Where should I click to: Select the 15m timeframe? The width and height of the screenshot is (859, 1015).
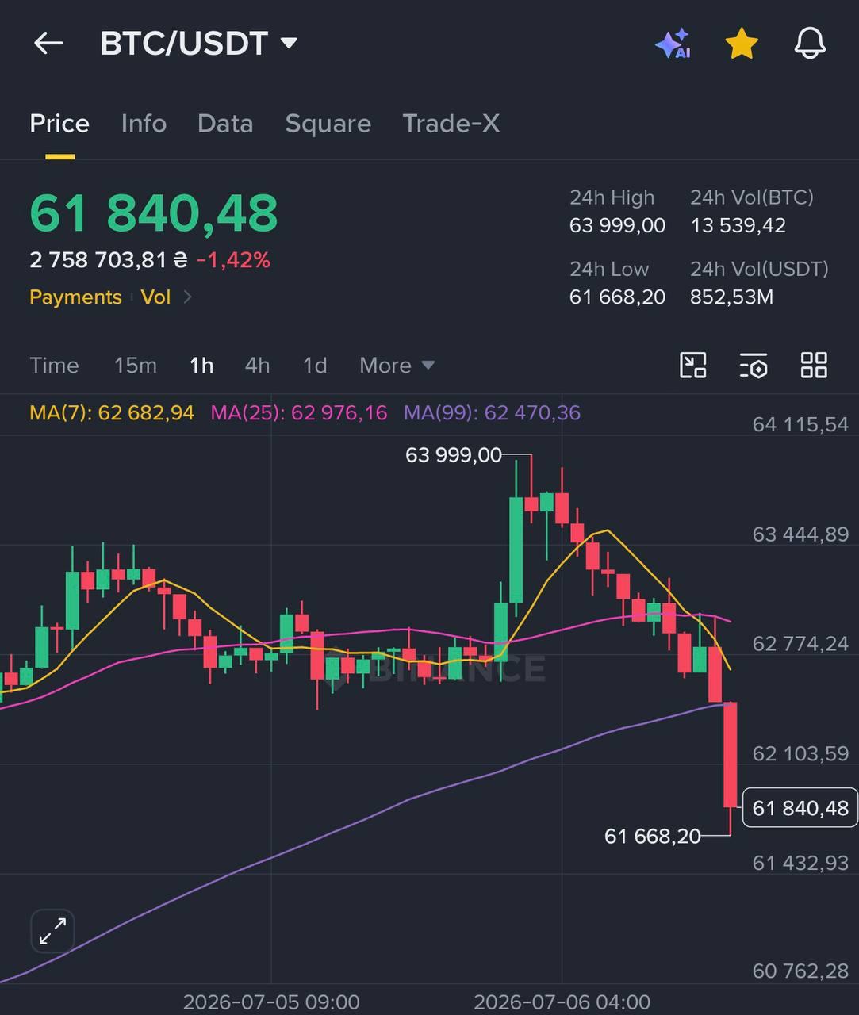(135, 366)
